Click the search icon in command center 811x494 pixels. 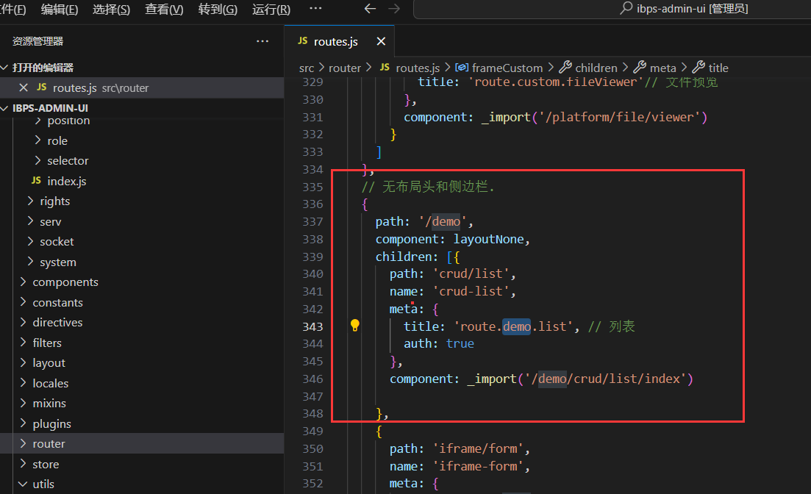(626, 9)
